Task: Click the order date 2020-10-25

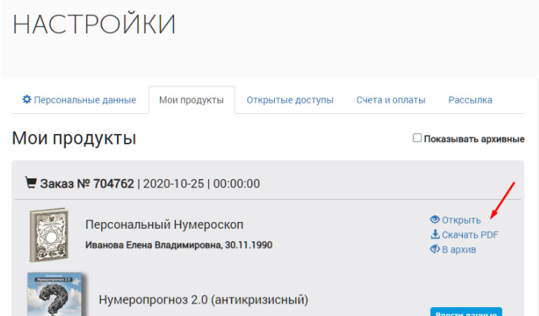Action: [173, 184]
